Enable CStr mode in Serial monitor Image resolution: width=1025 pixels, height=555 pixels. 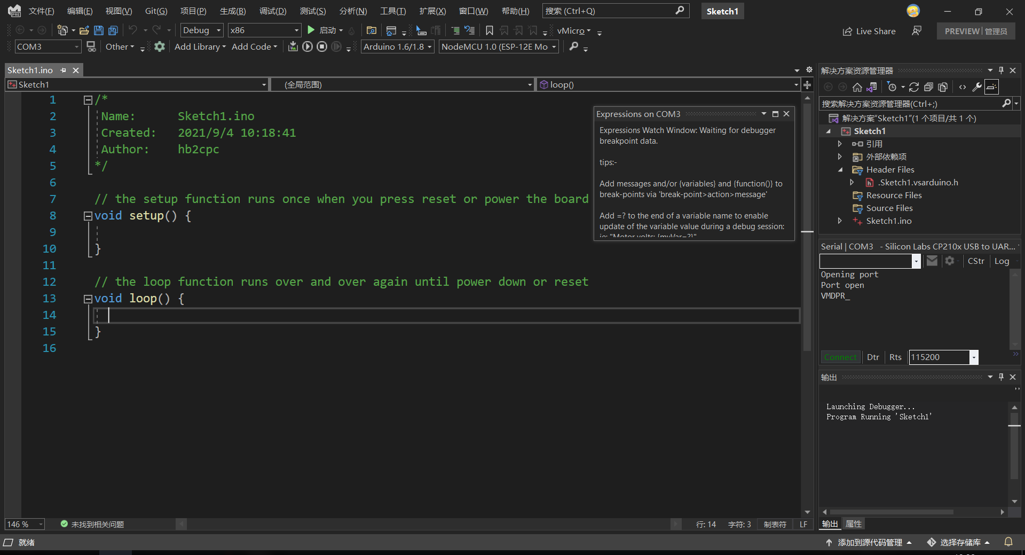tap(976, 261)
